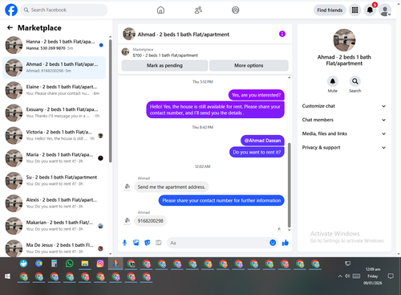Click the Search Facebook field
This screenshot has height=295, width=401.
(x=64, y=10)
